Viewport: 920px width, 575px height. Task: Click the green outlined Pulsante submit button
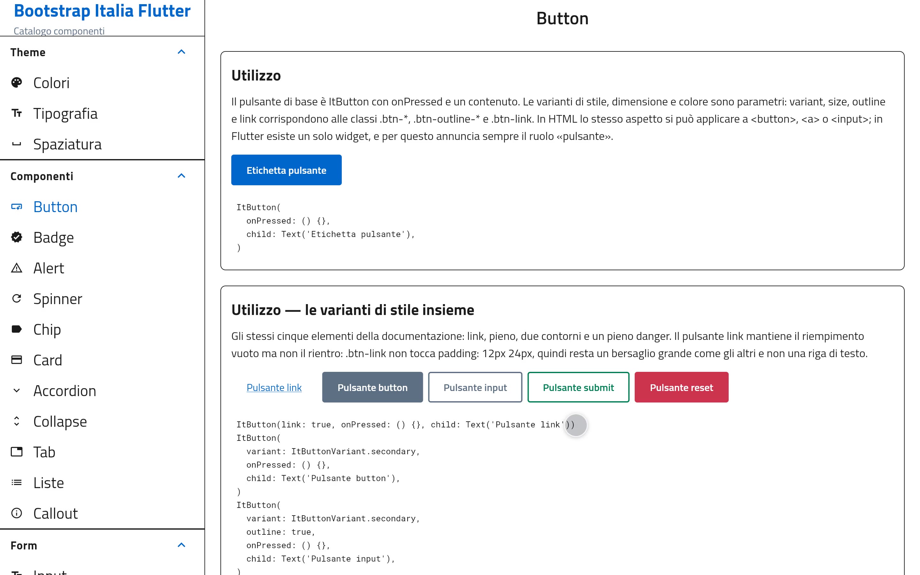[x=578, y=387]
